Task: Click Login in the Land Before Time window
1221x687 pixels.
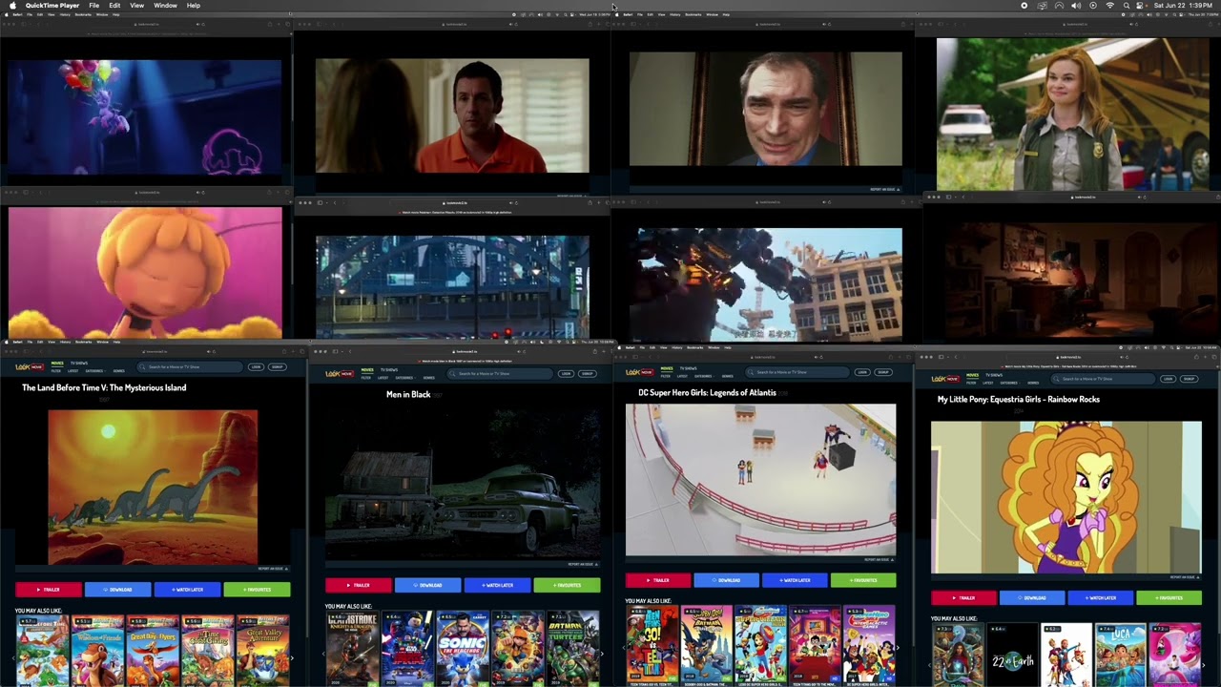Action: coord(256,367)
